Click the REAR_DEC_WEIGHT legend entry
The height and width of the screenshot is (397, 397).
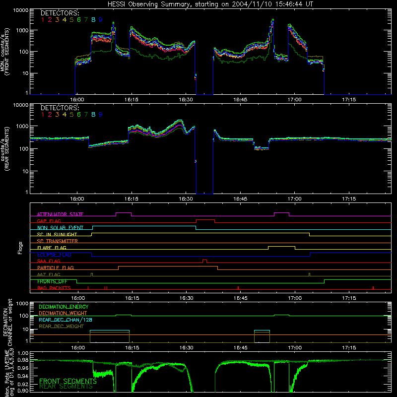coord(61,327)
